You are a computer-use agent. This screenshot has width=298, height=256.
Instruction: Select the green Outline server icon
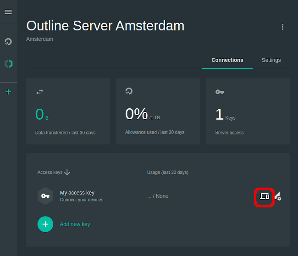click(8, 64)
